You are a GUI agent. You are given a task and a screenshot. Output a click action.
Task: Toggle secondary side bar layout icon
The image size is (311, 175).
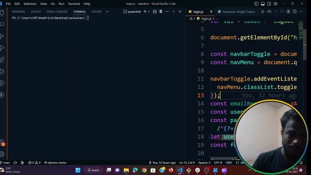coord(269,4)
